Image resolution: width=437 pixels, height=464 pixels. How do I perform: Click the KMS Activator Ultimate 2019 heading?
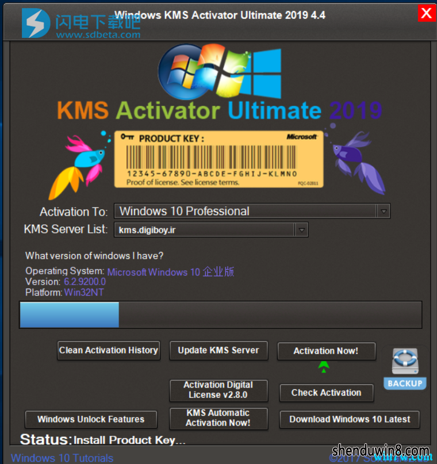220,110
